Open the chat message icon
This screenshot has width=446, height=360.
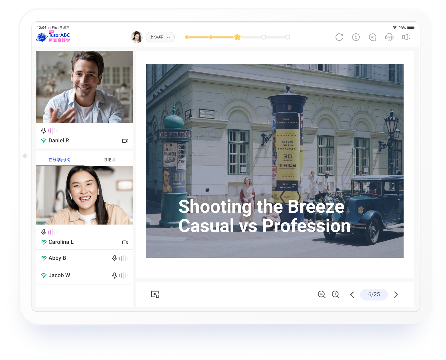(x=372, y=37)
